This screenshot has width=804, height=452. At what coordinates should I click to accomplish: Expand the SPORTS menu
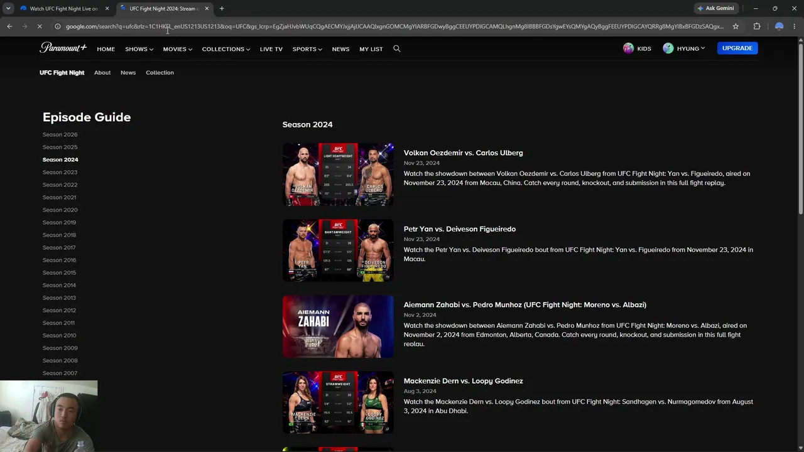(x=307, y=49)
